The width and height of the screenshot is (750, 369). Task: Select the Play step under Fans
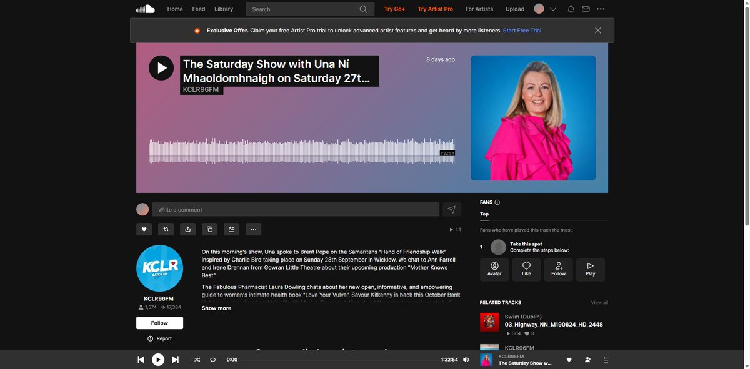(x=591, y=270)
